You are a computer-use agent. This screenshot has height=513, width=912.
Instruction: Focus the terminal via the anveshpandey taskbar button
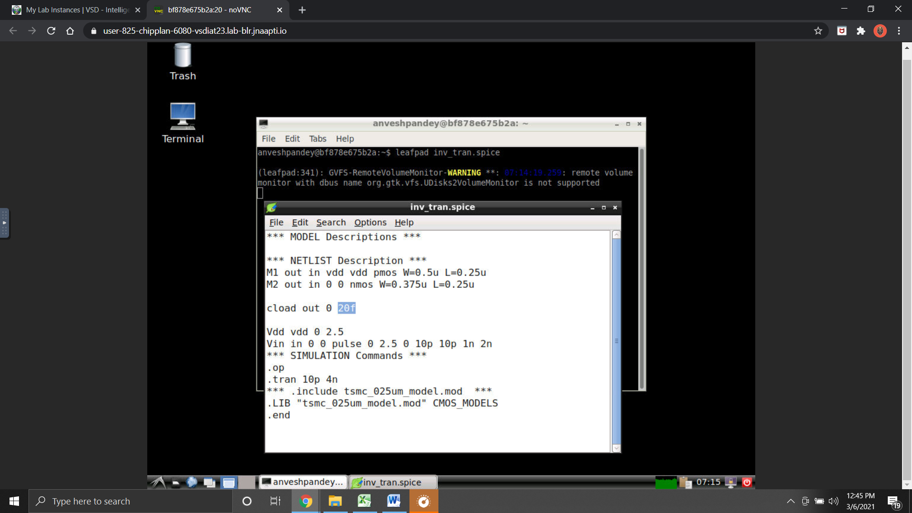pos(303,482)
